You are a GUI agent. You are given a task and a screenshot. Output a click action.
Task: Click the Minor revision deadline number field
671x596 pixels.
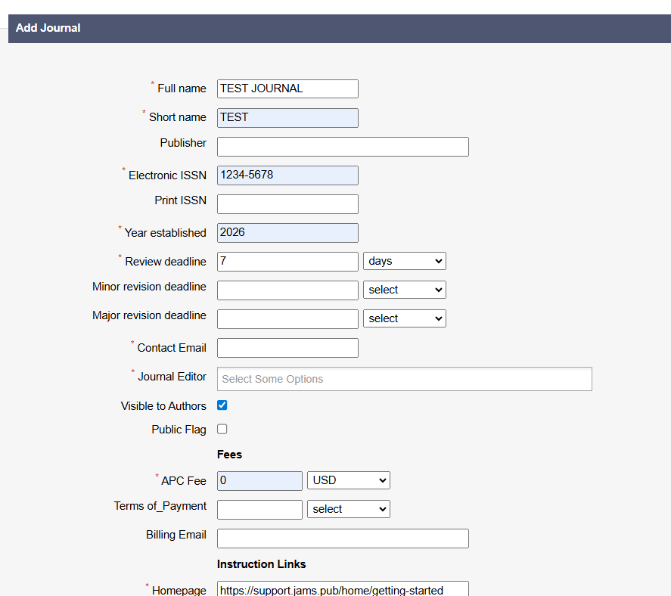287,290
